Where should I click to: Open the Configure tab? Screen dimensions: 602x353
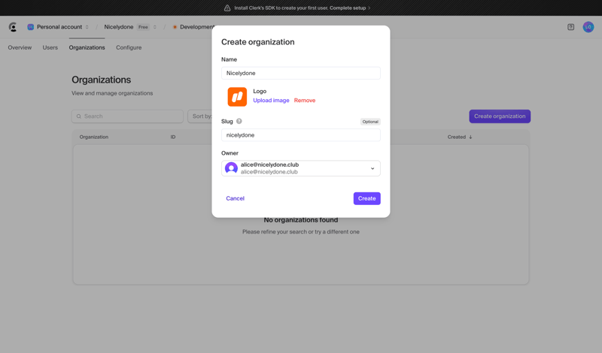coord(129,47)
